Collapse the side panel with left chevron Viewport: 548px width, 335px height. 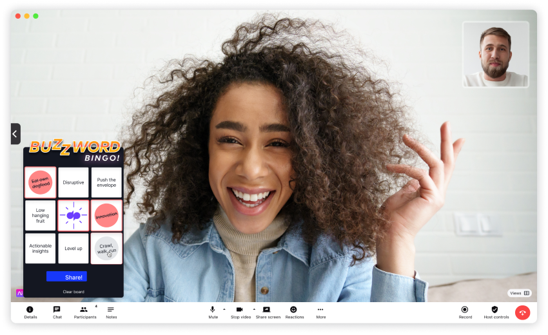pos(15,134)
